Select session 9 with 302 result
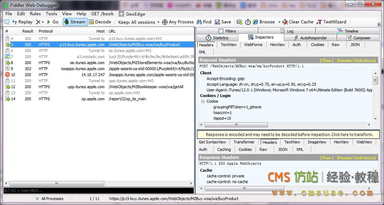This screenshot has width=384, height=205. [99, 69]
